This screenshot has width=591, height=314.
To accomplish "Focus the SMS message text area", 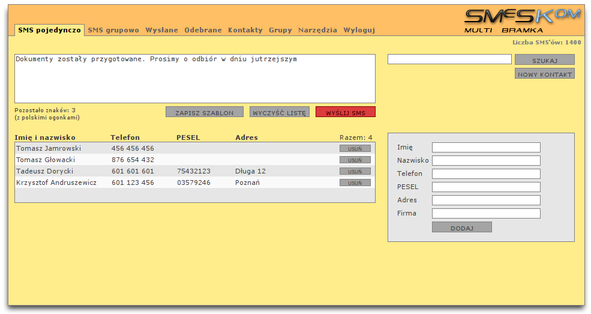I will point(194,79).
